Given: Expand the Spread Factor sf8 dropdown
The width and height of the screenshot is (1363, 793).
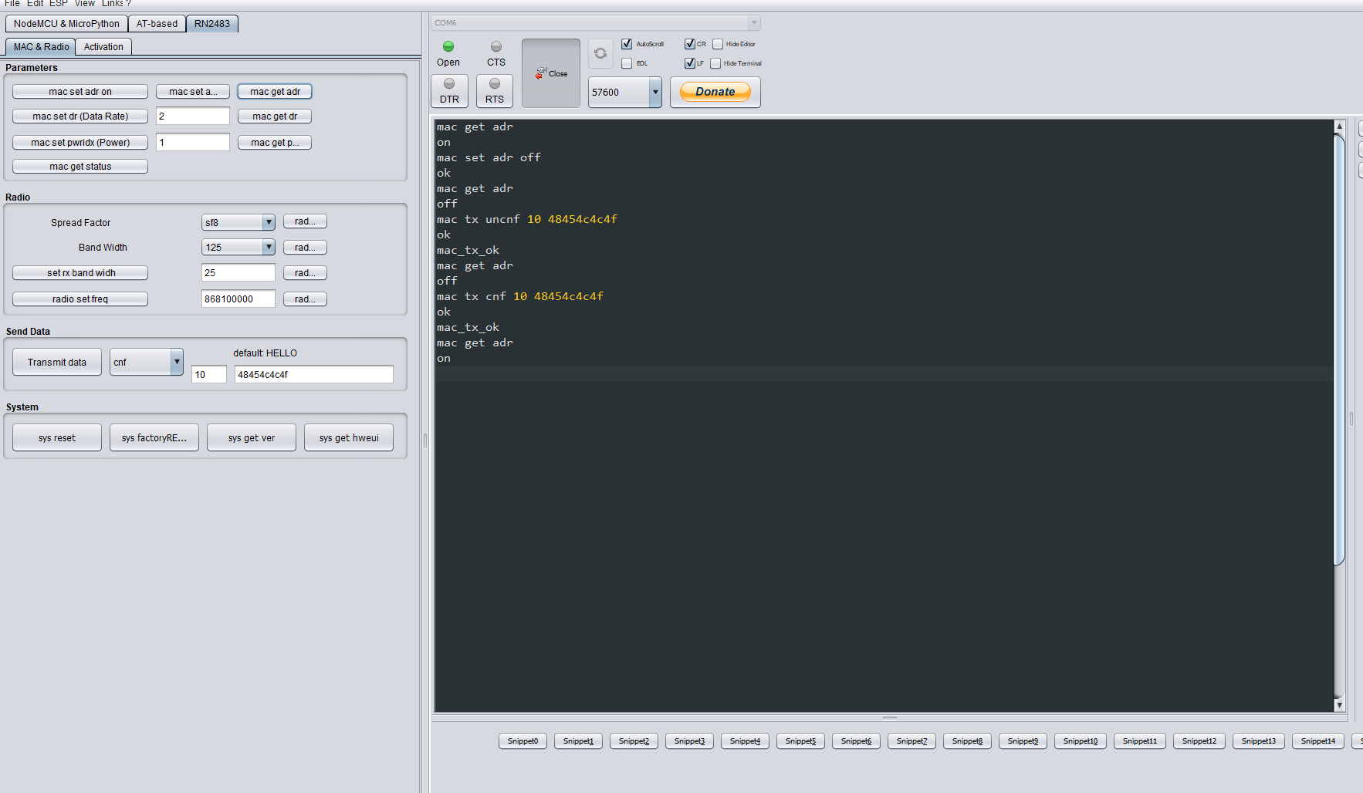Looking at the screenshot, I should coord(238,222).
